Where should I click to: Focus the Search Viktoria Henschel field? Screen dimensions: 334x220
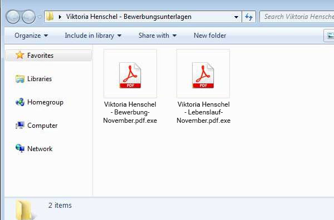(297, 17)
